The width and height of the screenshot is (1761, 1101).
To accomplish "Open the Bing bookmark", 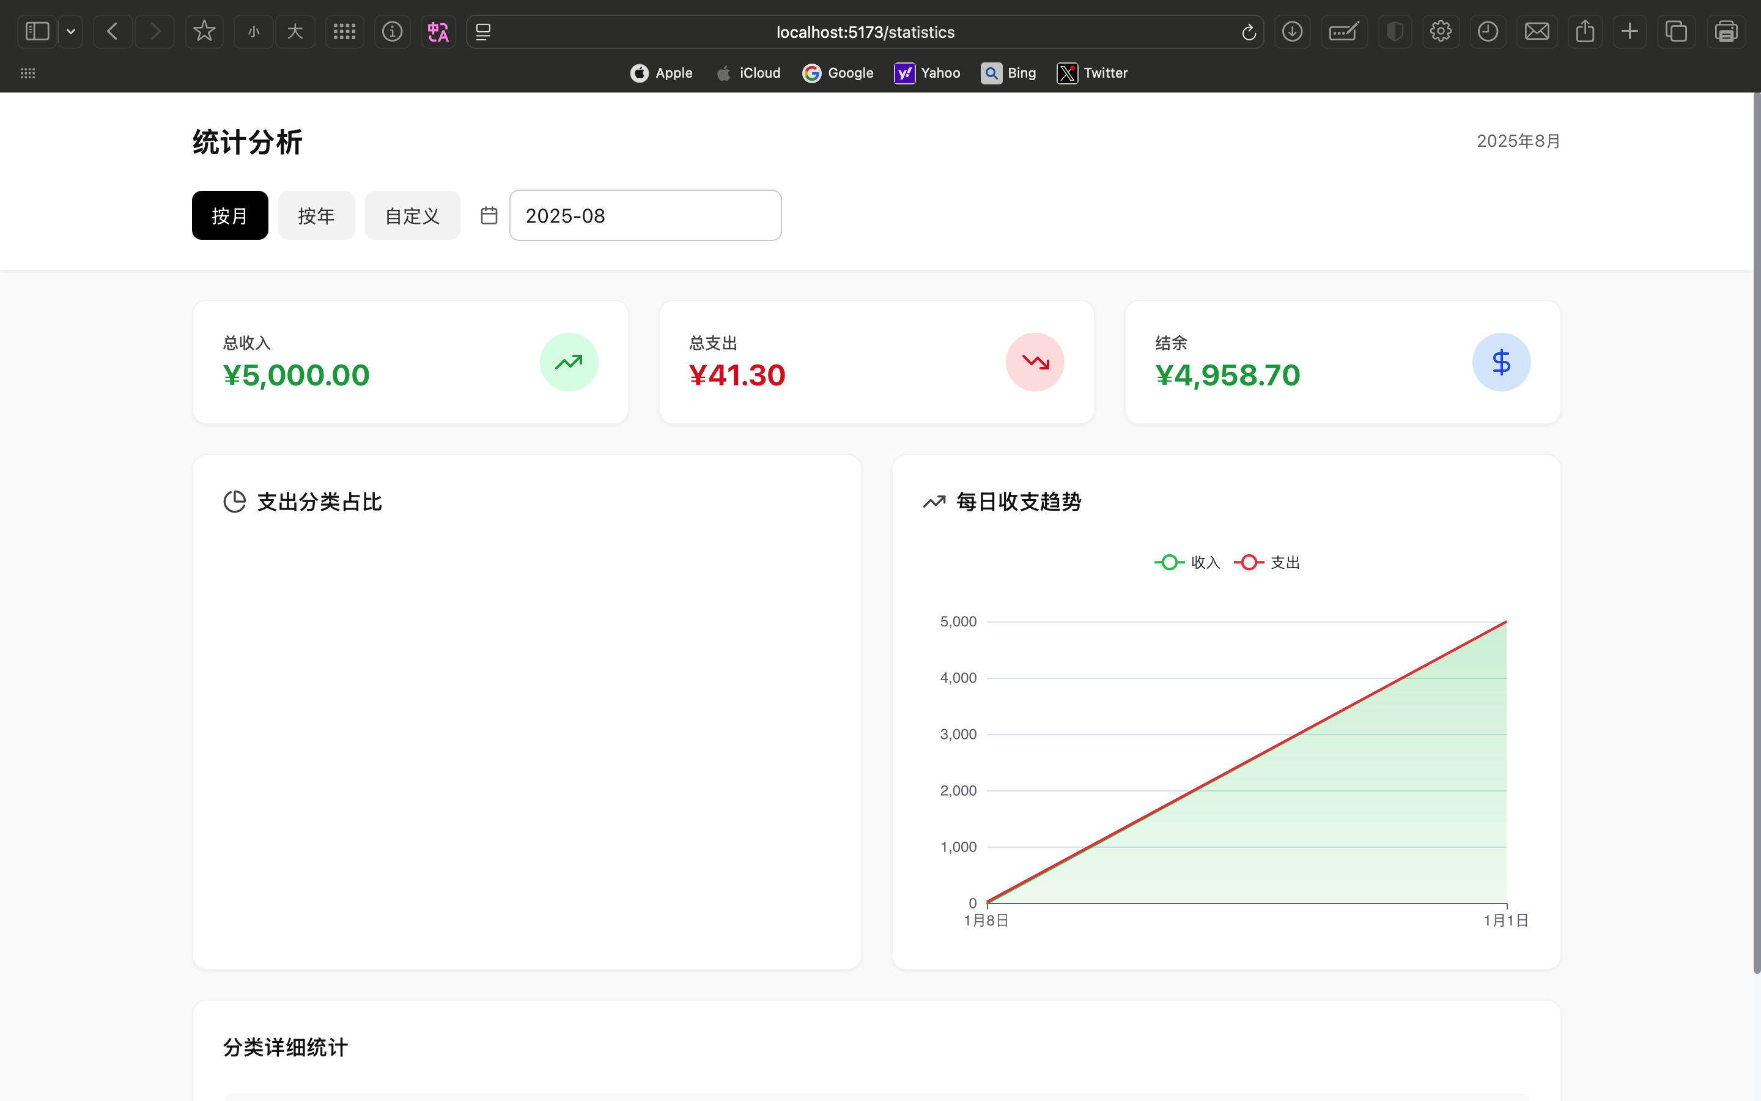I will click(x=1008, y=73).
